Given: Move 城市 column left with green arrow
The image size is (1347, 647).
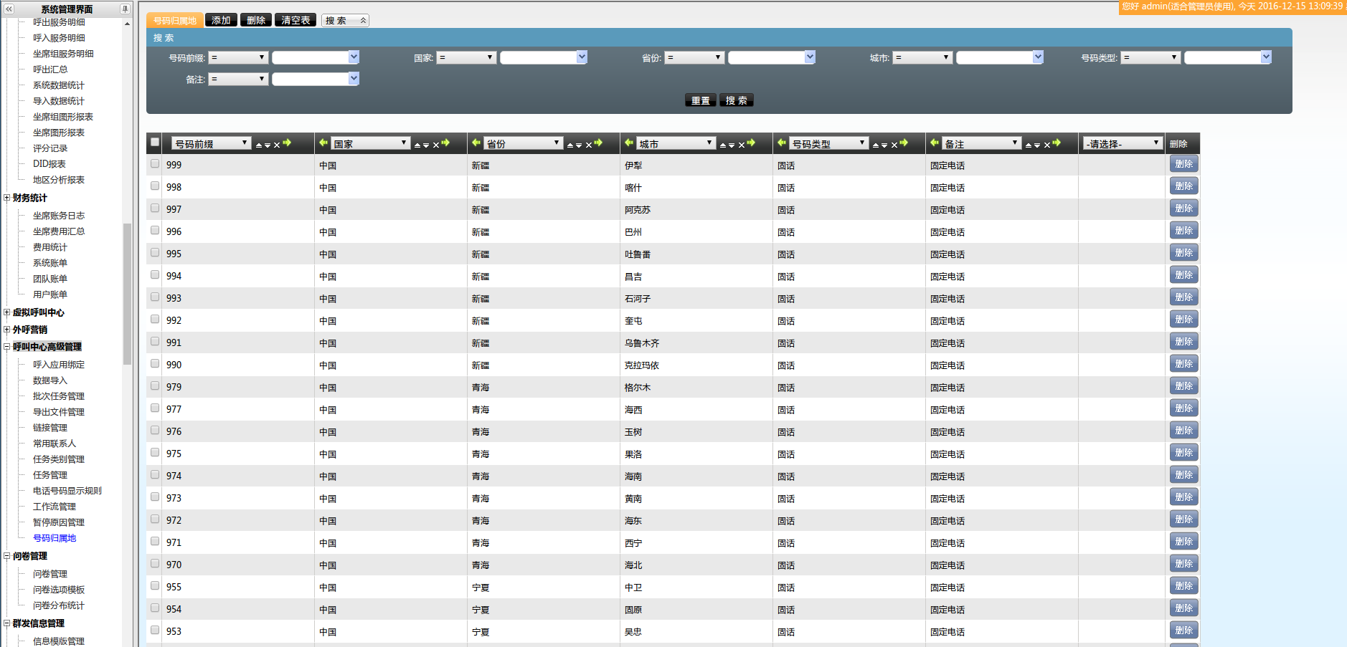Looking at the screenshot, I should pyautogui.click(x=629, y=143).
